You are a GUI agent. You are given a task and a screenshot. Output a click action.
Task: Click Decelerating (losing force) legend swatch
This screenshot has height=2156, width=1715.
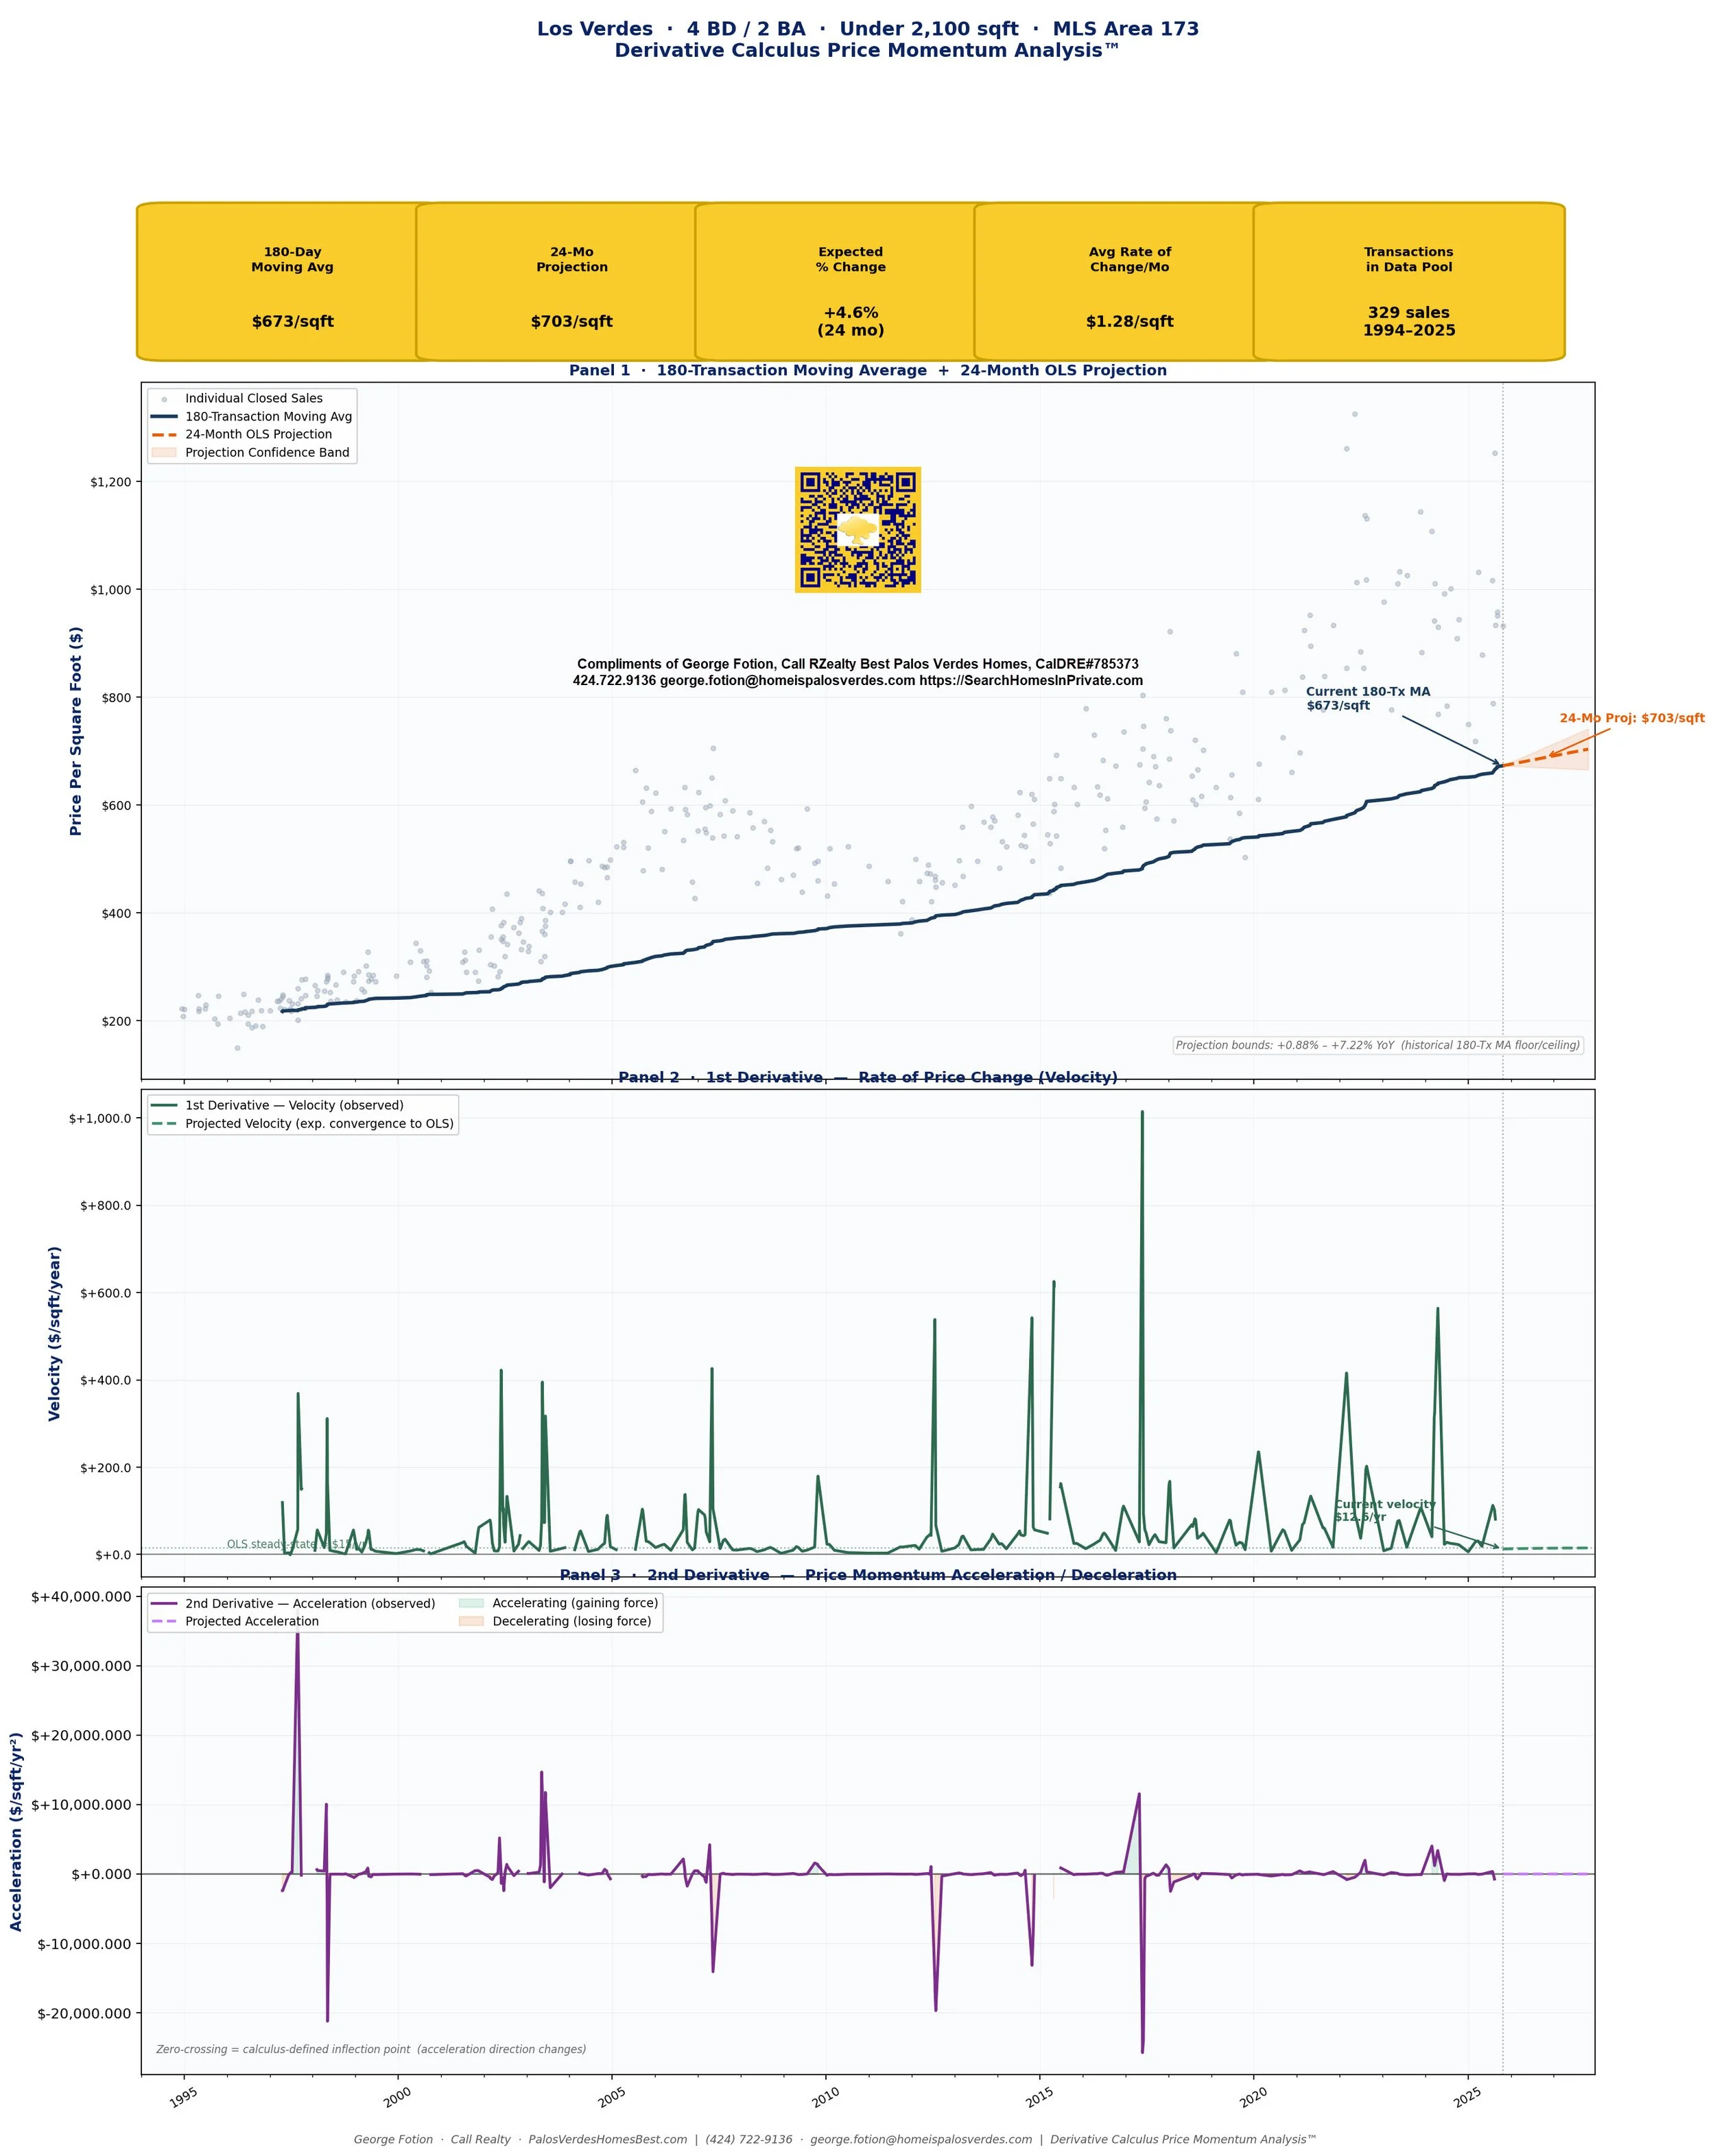coord(471,1622)
